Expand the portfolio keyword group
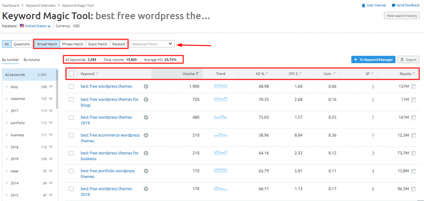The height and width of the screenshot is (201, 424). 7,123
